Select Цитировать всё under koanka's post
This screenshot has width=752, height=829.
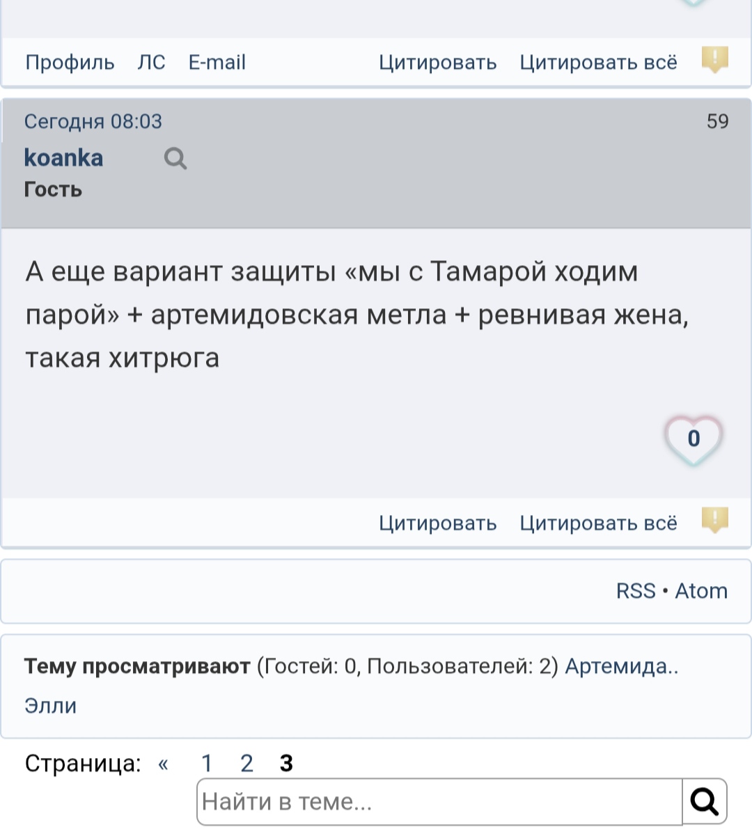(598, 523)
